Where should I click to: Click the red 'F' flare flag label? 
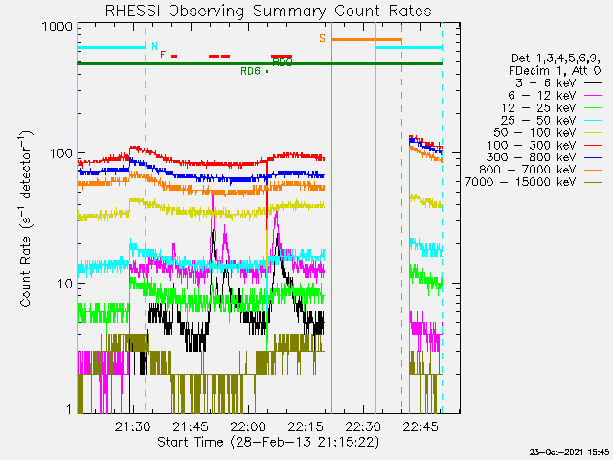point(163,55)
